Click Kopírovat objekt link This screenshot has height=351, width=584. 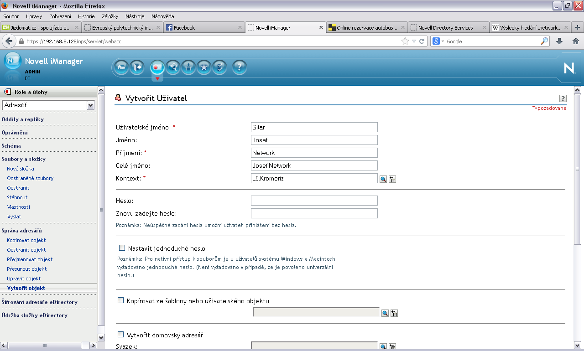pos(26,240)
